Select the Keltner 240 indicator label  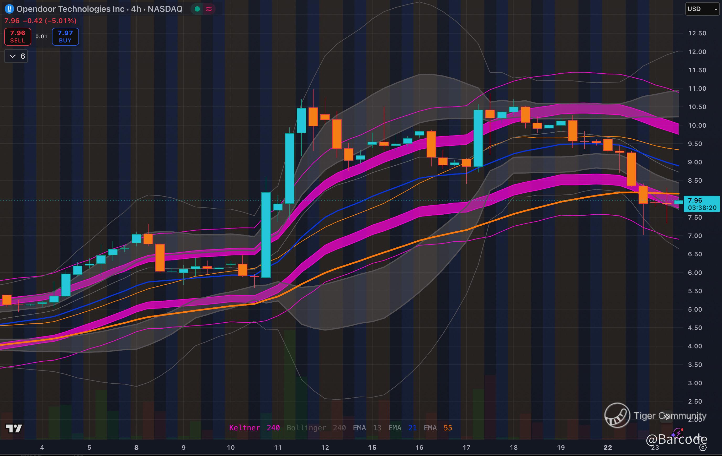254,427
